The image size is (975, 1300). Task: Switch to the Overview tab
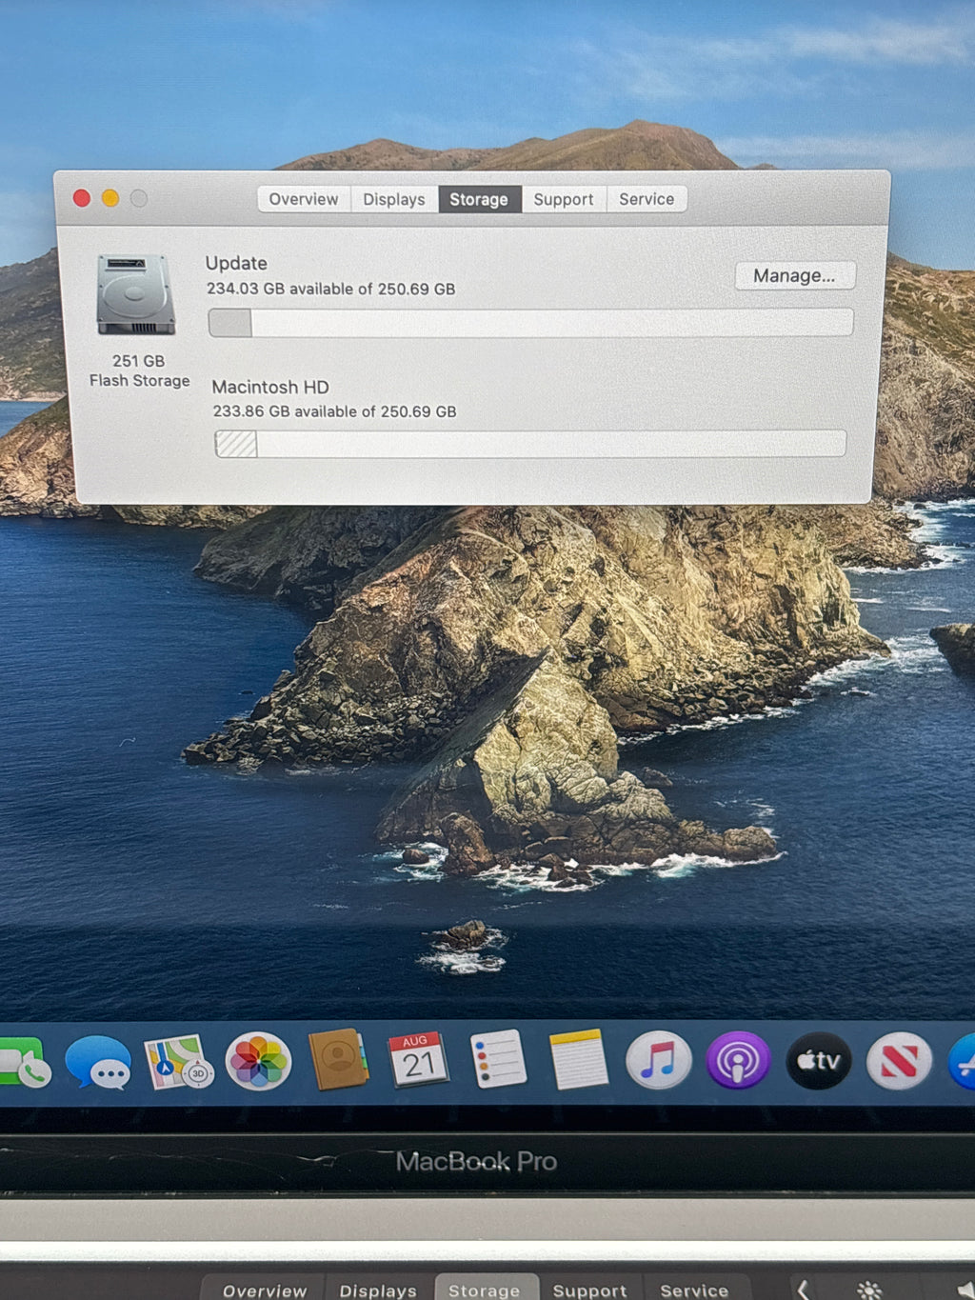[303, 199]
